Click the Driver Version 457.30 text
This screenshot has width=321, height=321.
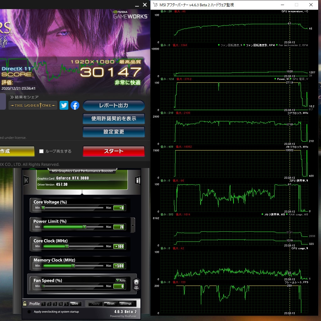click(52, 184)
